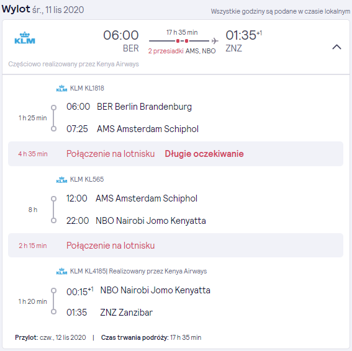The height and width of the screenshot is (351, 352).
Task: Click first 'Połączenie na lotnisku' 4 h 35 min row
Action: (x=176, y=154)
